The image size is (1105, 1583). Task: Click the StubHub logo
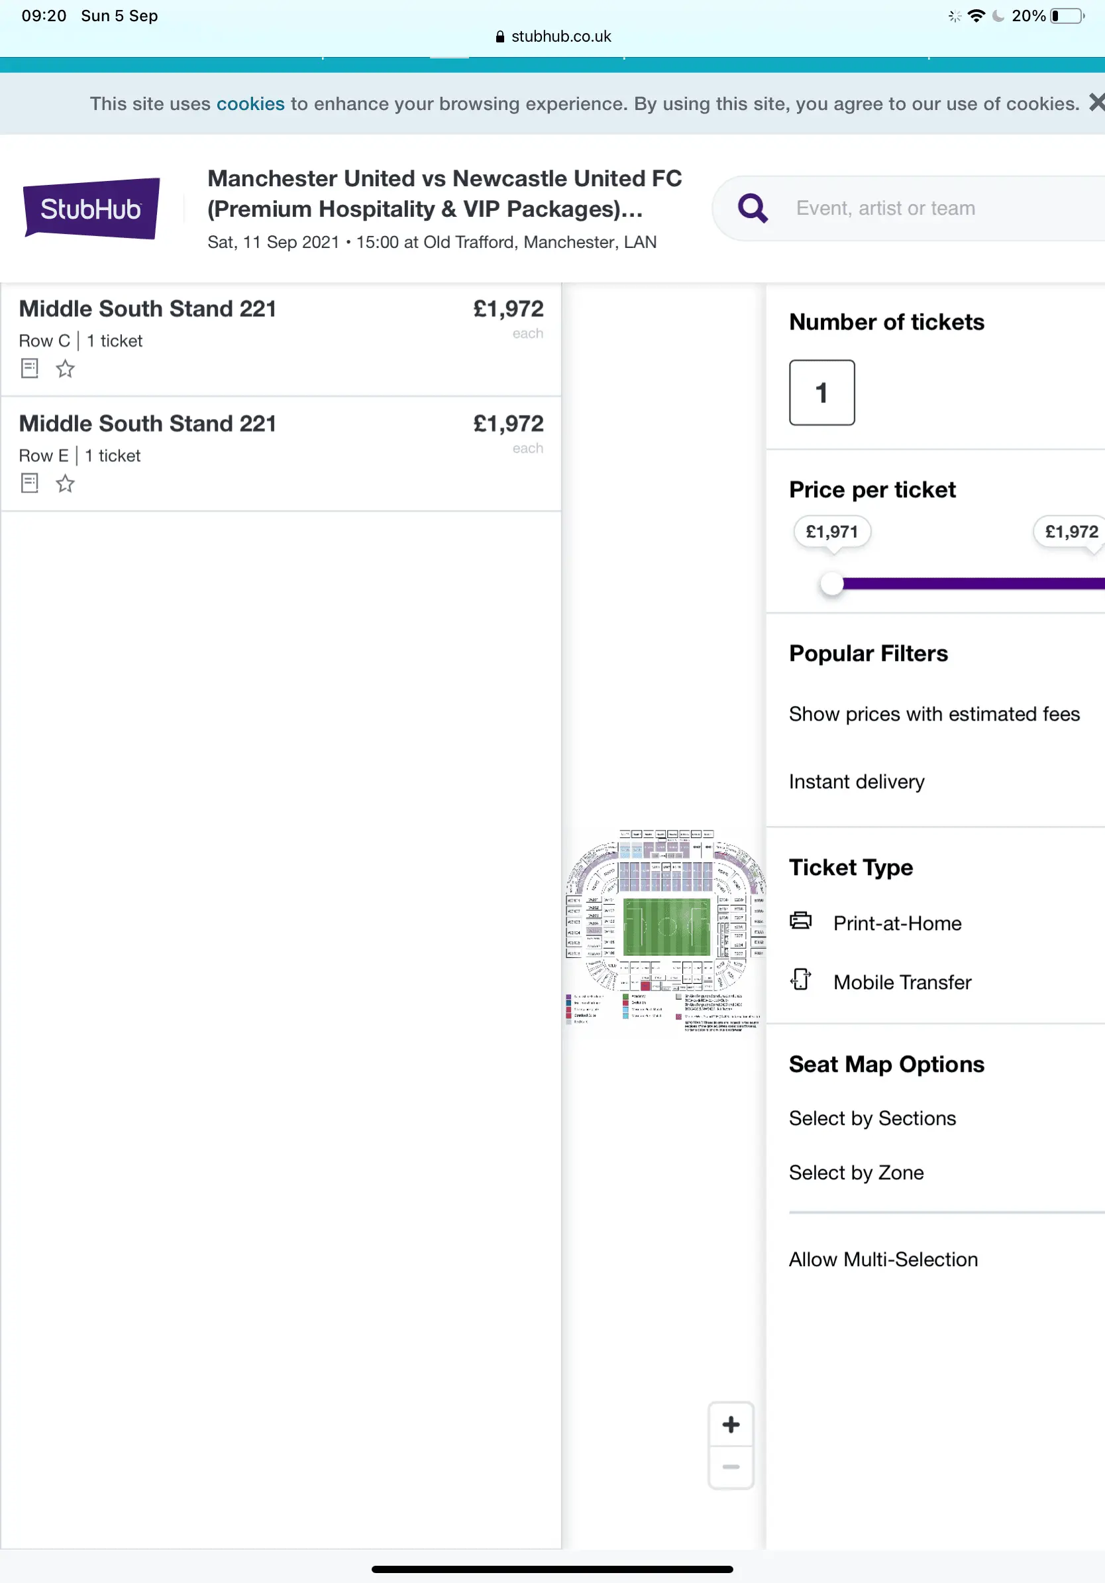[91, 208]
